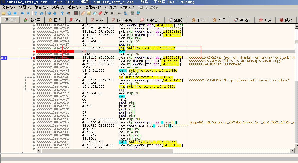Switch to the 脚本 tab
The width and height of the screenshot is (298, 163).
[x=198, y=20]
